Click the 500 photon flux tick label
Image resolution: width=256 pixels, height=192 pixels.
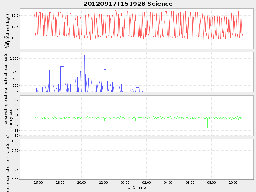pyautogui.click(x=16, y=79)
